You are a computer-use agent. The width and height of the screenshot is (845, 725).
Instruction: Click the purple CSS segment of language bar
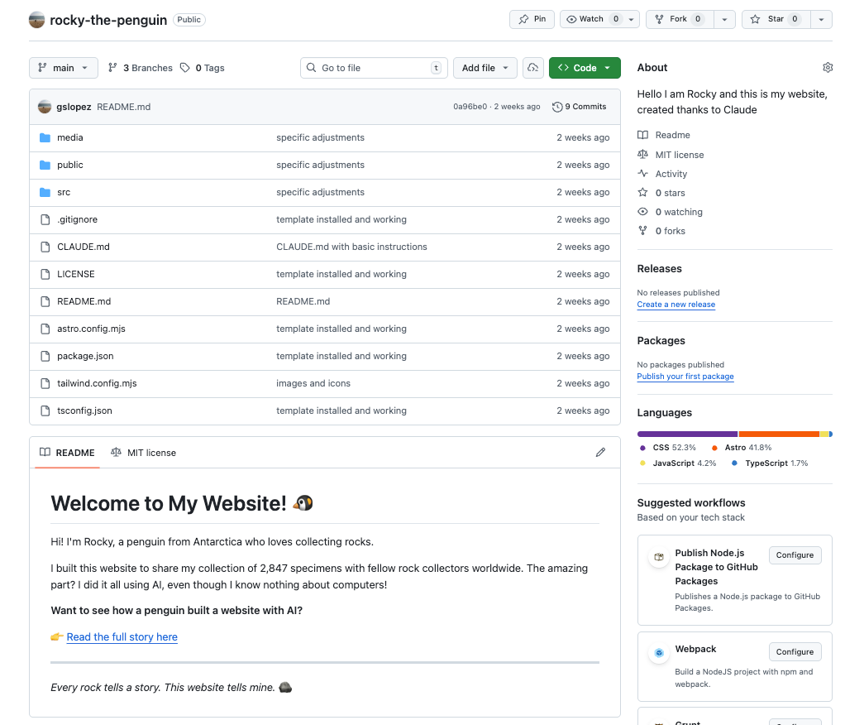[687, 435]
